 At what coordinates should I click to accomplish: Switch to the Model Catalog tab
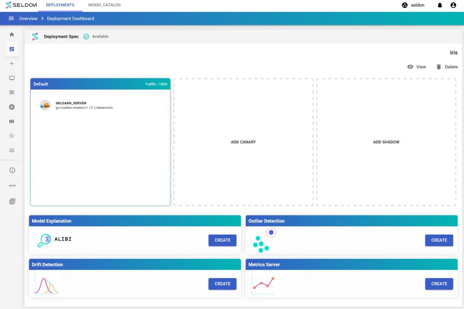click(x=105, y=5)
